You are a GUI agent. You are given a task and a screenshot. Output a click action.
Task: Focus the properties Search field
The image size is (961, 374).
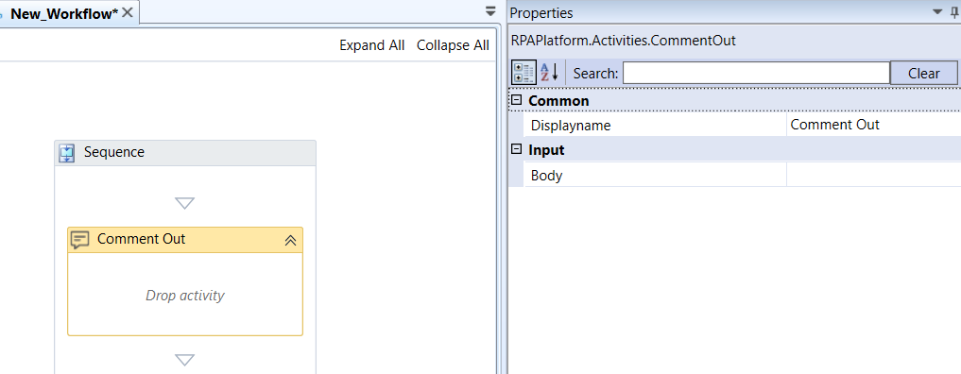[x=756, y=74]
